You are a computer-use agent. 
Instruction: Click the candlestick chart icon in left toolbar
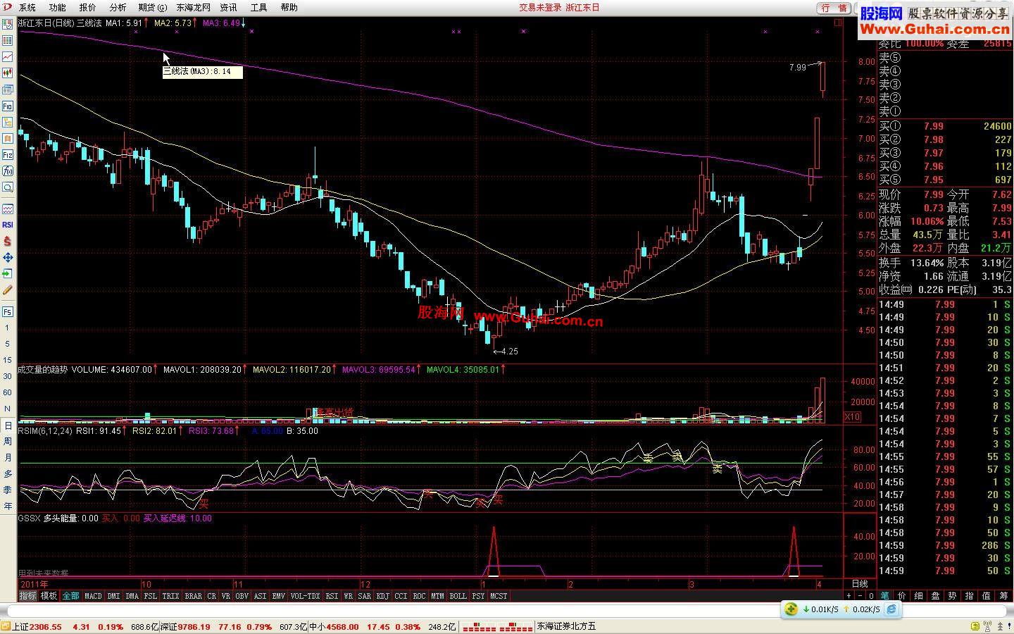pos(8,73)
